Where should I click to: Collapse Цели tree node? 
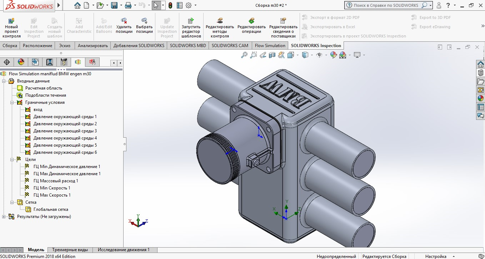coord(12,159)
